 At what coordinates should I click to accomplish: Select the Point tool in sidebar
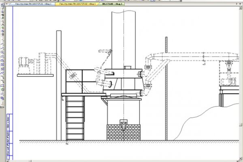[x=3, y=40]
